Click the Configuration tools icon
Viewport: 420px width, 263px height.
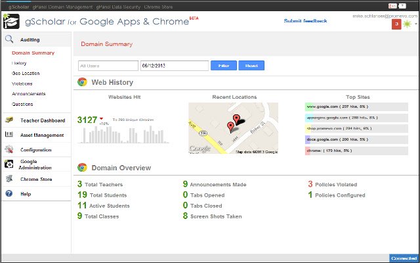point(9,149)
